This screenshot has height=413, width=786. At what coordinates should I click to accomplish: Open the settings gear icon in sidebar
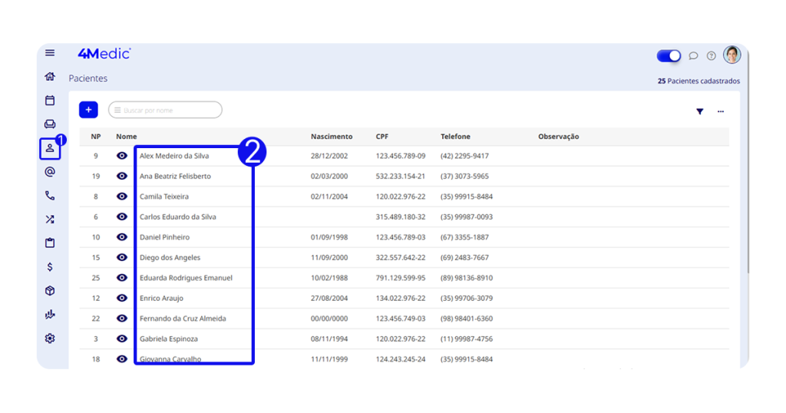click(50, 339)
